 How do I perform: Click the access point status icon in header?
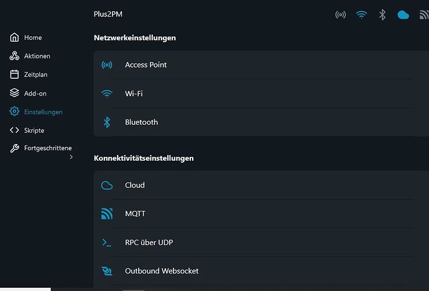click(340, 14)
